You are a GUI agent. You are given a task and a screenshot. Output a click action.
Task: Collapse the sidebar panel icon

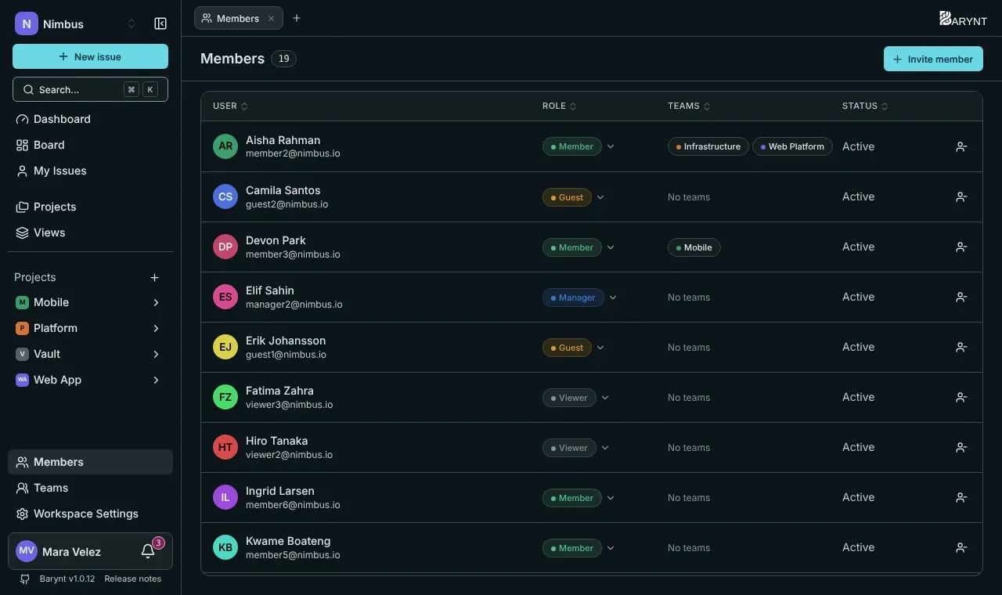click(x=160, y=23)
